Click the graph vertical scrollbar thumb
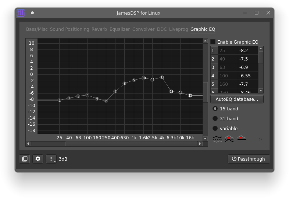Image resolution: width=289 pixels, height=198 pixels. coord(205,92)
